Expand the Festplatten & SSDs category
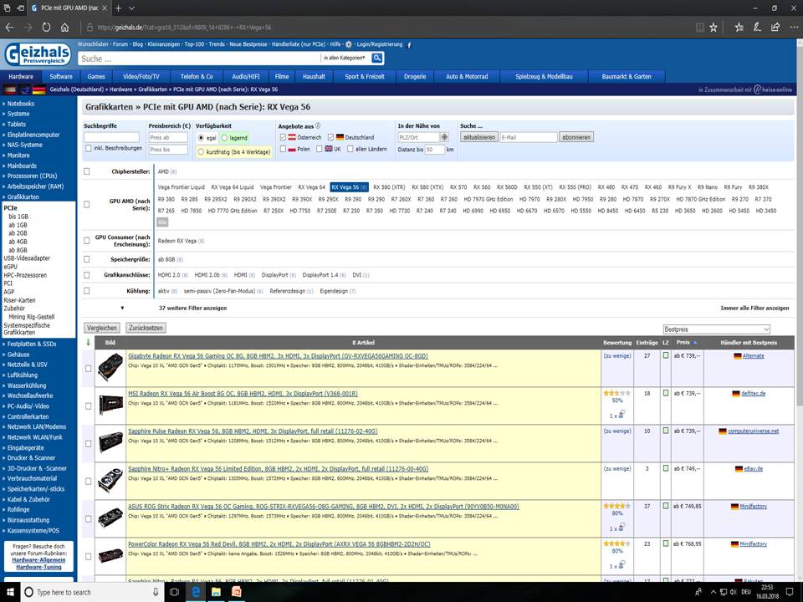This screenshot has height=602, width=803. [30, 344]
